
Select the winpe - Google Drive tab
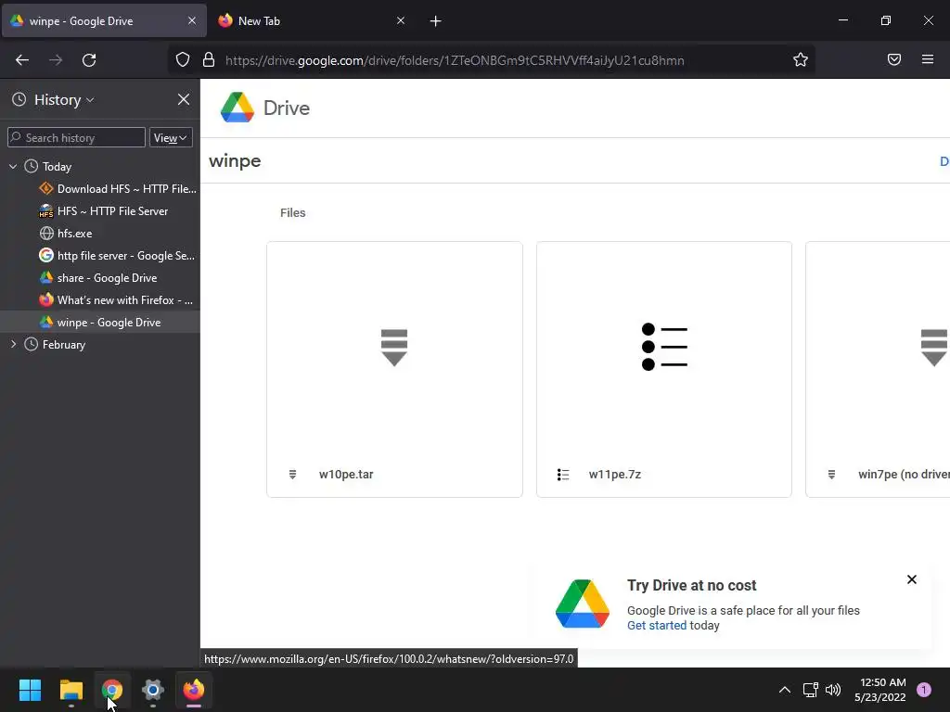pyautogui.click(x=104, y=20)
